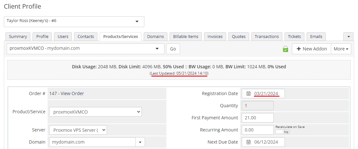This screenshot has height=149, width=358.
Task: Open the Billable Items tab
Action: point(186,36)
